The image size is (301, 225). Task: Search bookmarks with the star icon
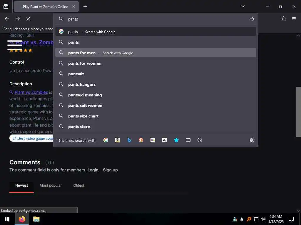[x=176, y=140]
